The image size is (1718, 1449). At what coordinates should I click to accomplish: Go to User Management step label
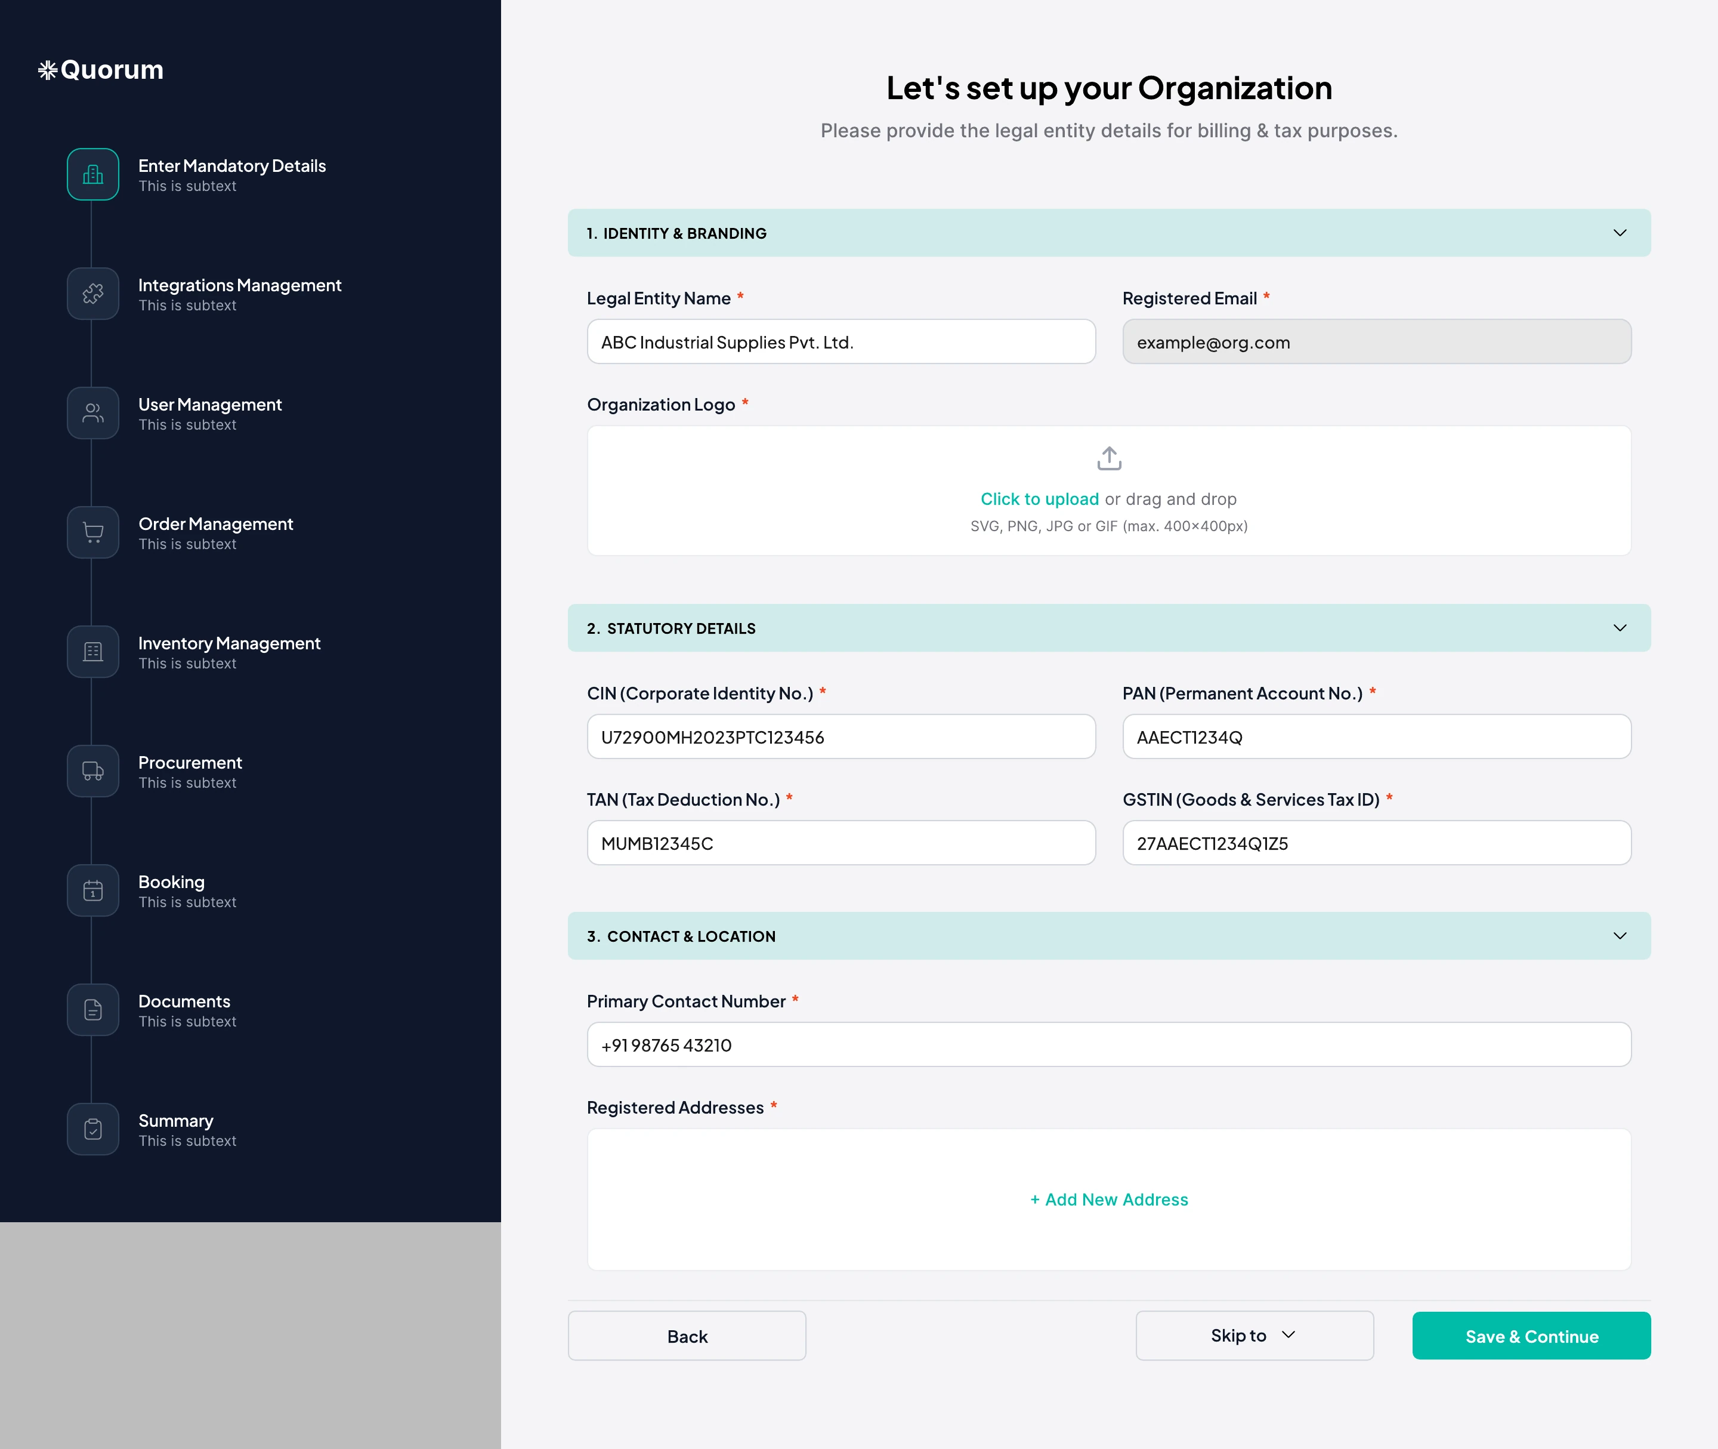tap(210, 404)
